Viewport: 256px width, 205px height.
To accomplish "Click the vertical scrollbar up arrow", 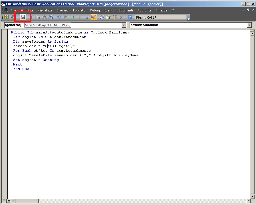I will pyautogui.click(x=252, y=34).
